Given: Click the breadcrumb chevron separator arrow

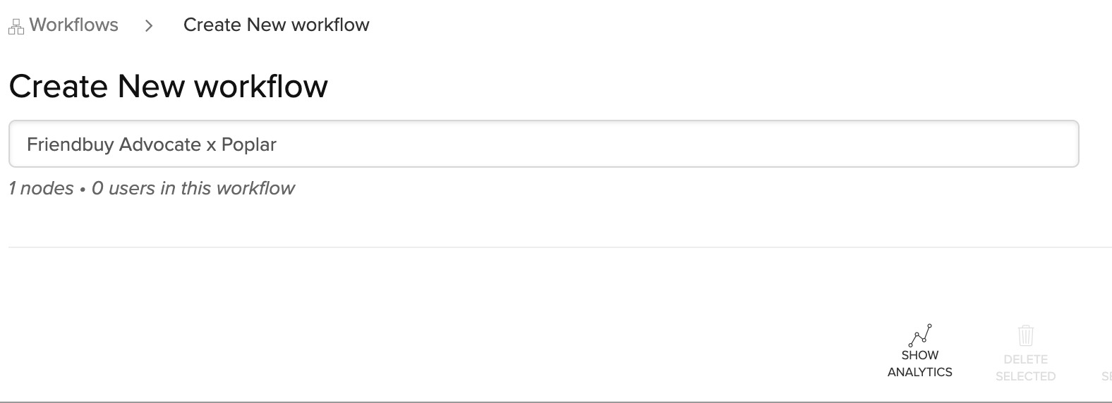Looking at the screenshot, I should pyautogui.click(x=149, y=26).
